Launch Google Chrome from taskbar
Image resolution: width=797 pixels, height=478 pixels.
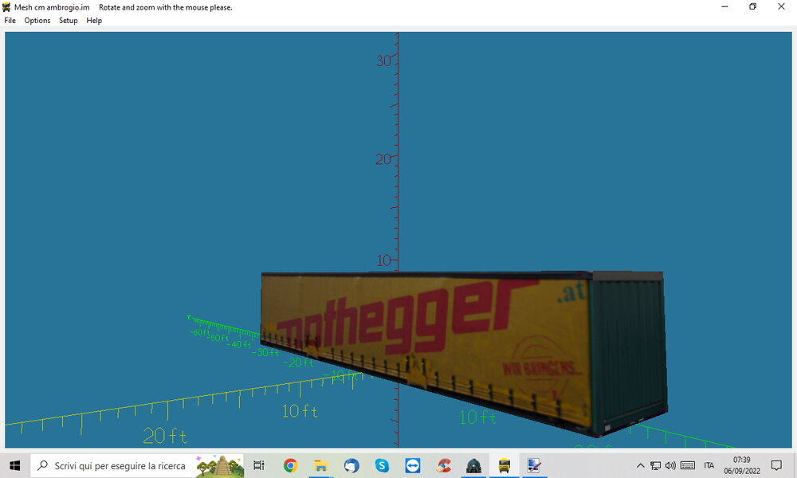[x=290, y=465]
